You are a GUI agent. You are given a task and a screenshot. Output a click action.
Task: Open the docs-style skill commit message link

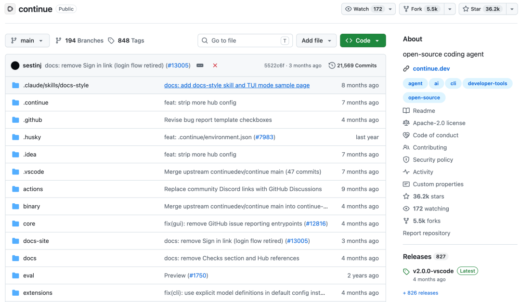pyautogui.click(x=237, y=85)
